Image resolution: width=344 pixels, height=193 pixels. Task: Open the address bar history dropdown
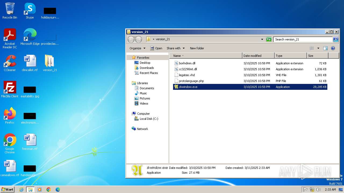[262, 39]
